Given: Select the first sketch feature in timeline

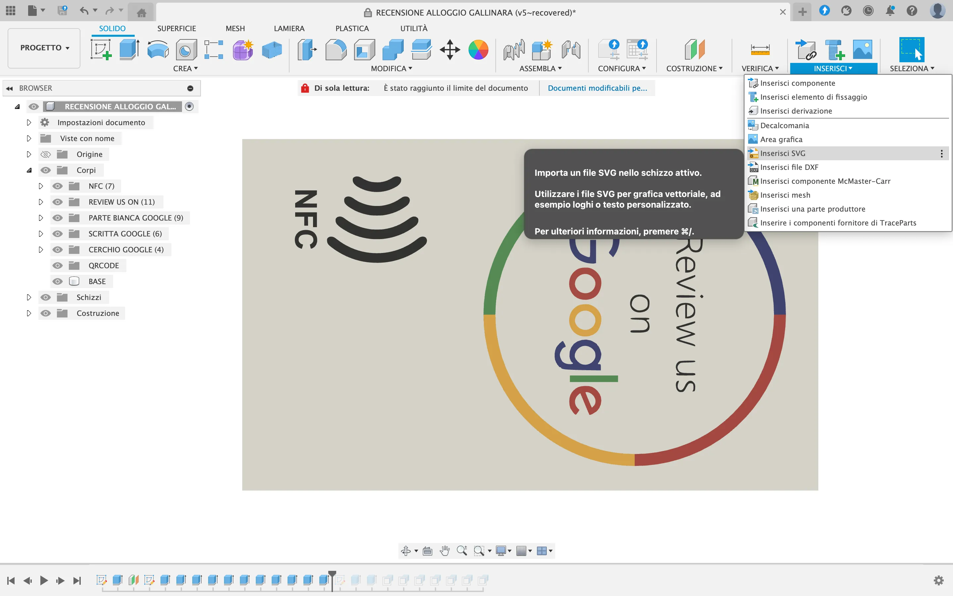Looking at the screenshot, I should pyautogui.click(x=102, y=580).
